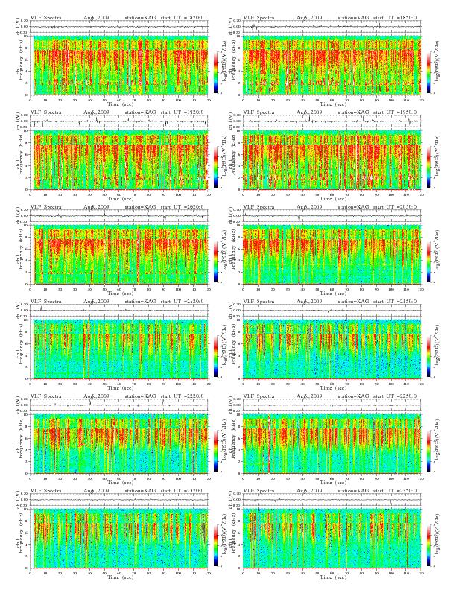Image resolution: width=456 pixels, height=590 pixels.
Task: Click the ch.1 waveform strip above the 2120:0 spectrogram
Action: [119, 311]
